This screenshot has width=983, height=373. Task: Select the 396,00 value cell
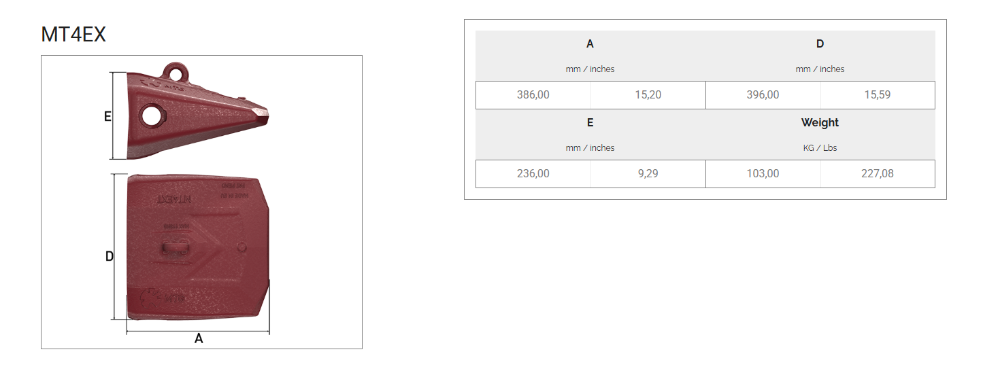(x=763, y=95)
